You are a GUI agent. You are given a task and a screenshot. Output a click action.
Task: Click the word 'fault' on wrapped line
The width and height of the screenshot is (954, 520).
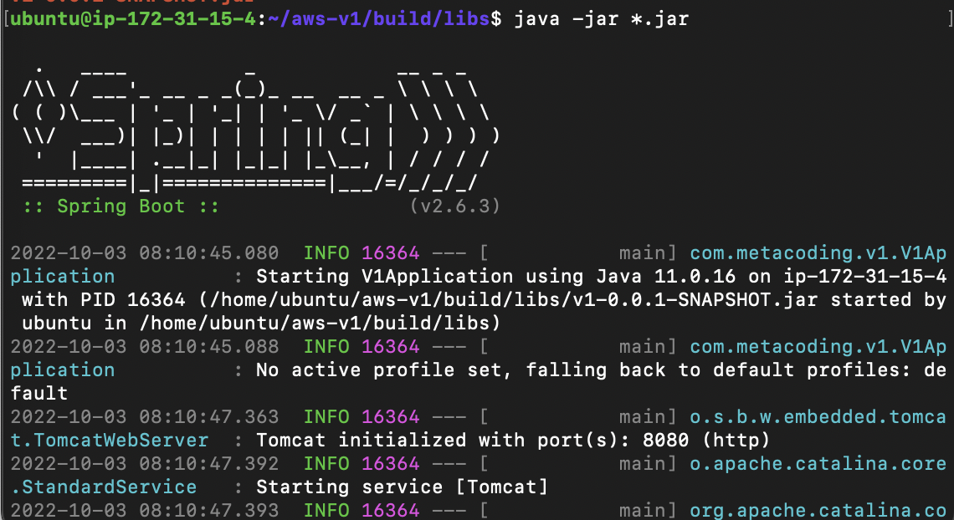tap(39, 393)
